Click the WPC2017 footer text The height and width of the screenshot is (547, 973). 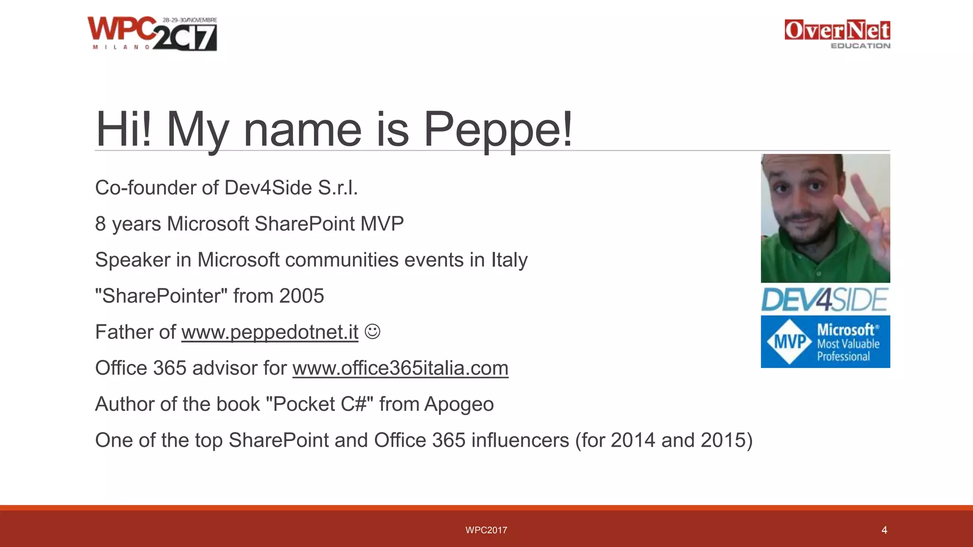486,530
